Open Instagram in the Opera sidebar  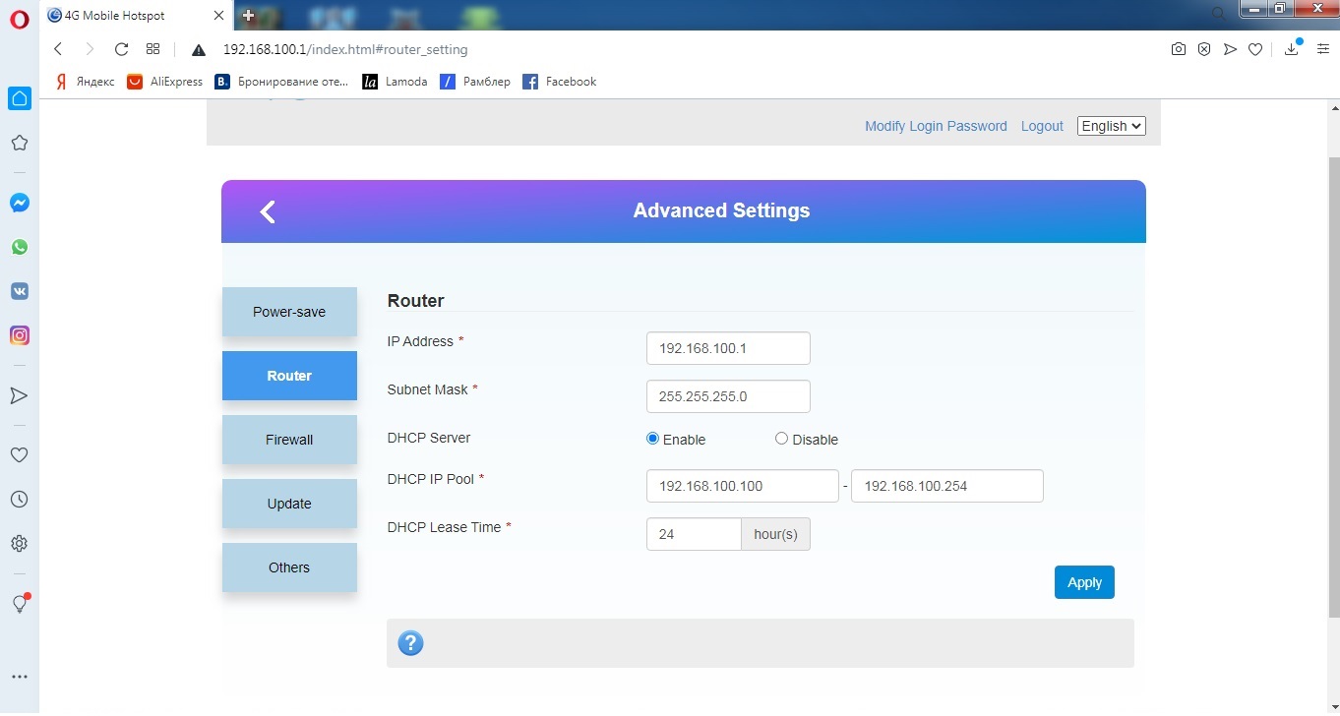click(x=19, y=335)
